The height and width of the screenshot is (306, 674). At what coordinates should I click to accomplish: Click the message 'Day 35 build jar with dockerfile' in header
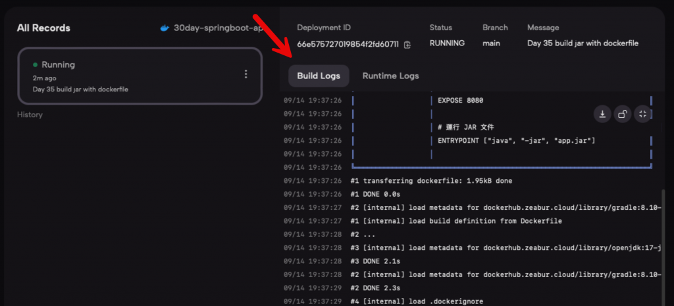coord(583,43)
